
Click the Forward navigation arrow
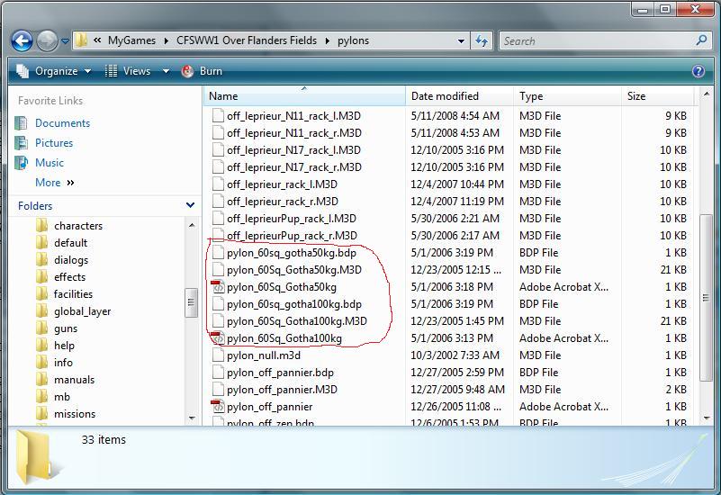(x=47, y=40)
